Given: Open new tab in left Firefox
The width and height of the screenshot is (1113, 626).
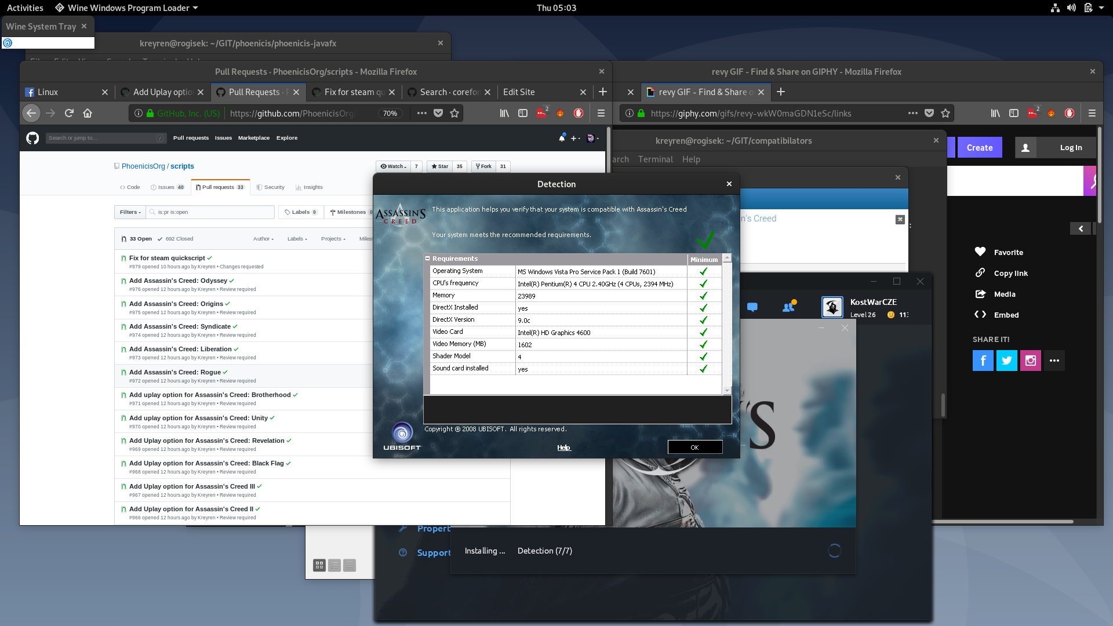Looking at the screenshot, I should [603, 92].
